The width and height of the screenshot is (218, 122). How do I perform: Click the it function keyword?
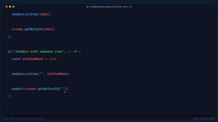(x=10, y=52)
